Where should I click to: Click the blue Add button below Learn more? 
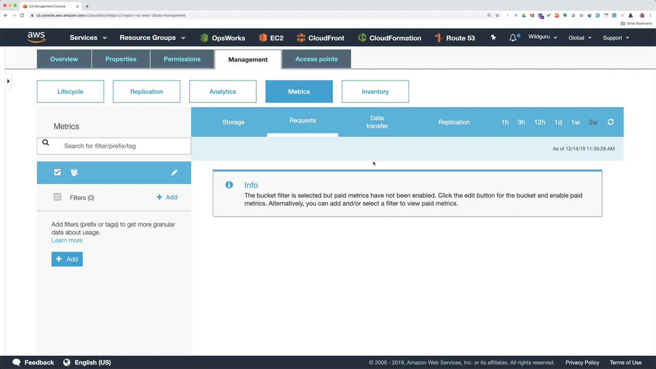point(67,259)
